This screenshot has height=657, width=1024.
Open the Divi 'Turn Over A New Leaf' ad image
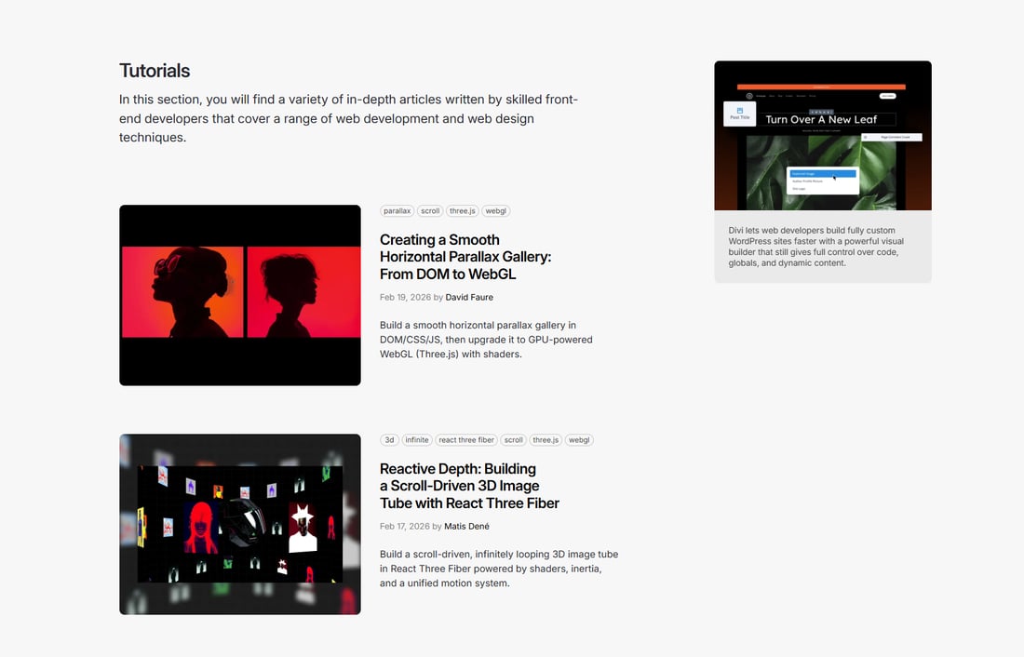tap(822, 136)
